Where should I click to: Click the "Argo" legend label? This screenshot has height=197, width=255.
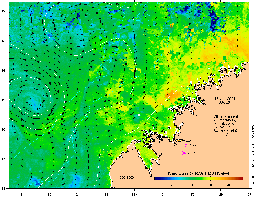(193, 145)
